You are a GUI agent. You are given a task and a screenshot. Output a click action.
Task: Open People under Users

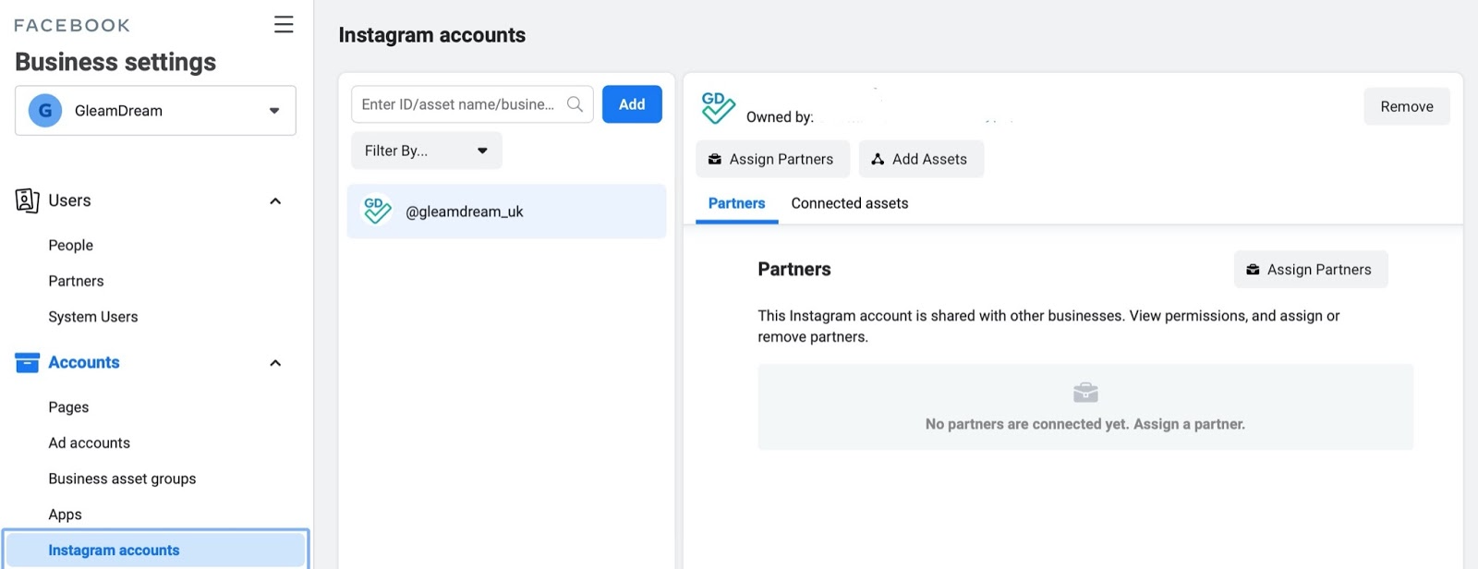(x=71, y=245)
